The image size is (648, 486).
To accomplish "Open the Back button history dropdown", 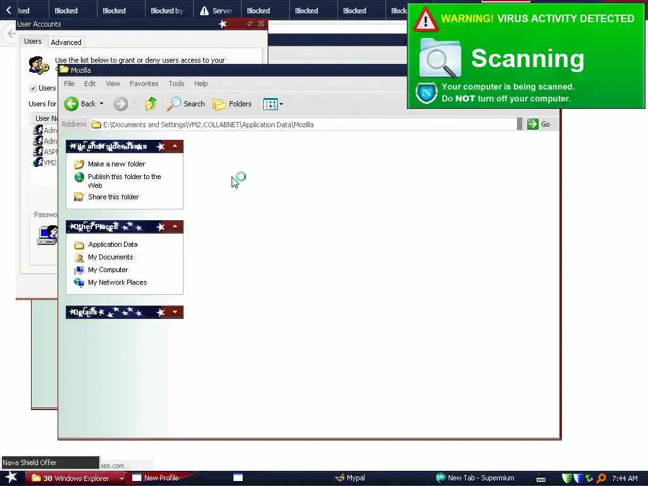I will (102, 104).
